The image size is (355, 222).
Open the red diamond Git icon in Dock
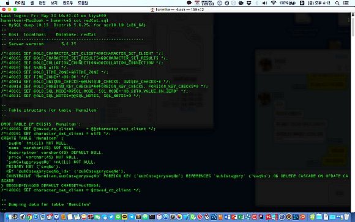(200, 217)
